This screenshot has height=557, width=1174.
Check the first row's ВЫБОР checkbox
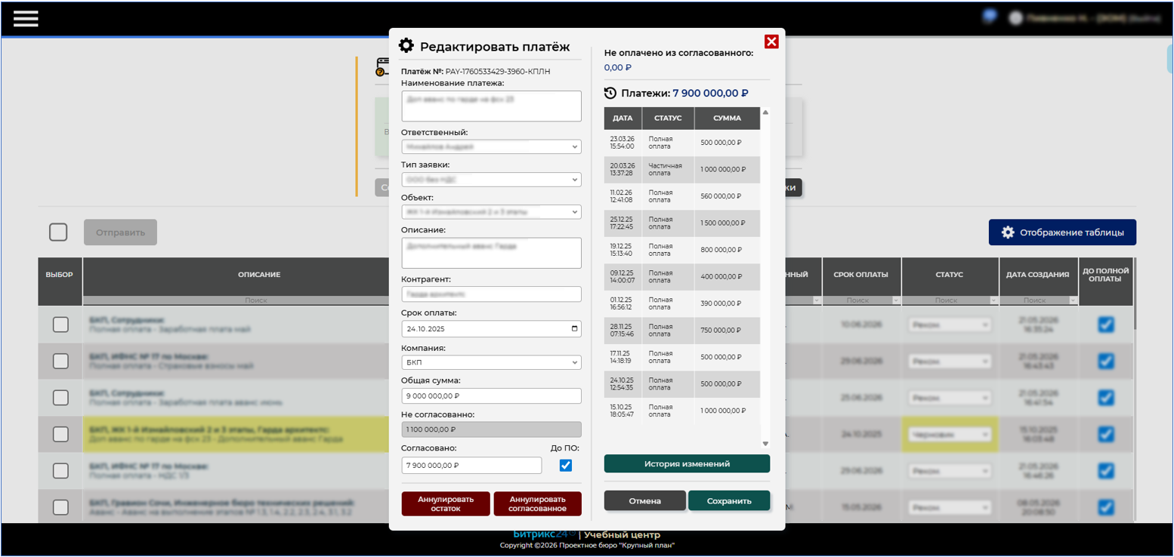click(x=60, y=325)
